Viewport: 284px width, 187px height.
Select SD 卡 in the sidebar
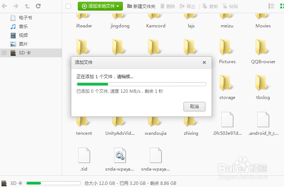click(x=31, y=53)
